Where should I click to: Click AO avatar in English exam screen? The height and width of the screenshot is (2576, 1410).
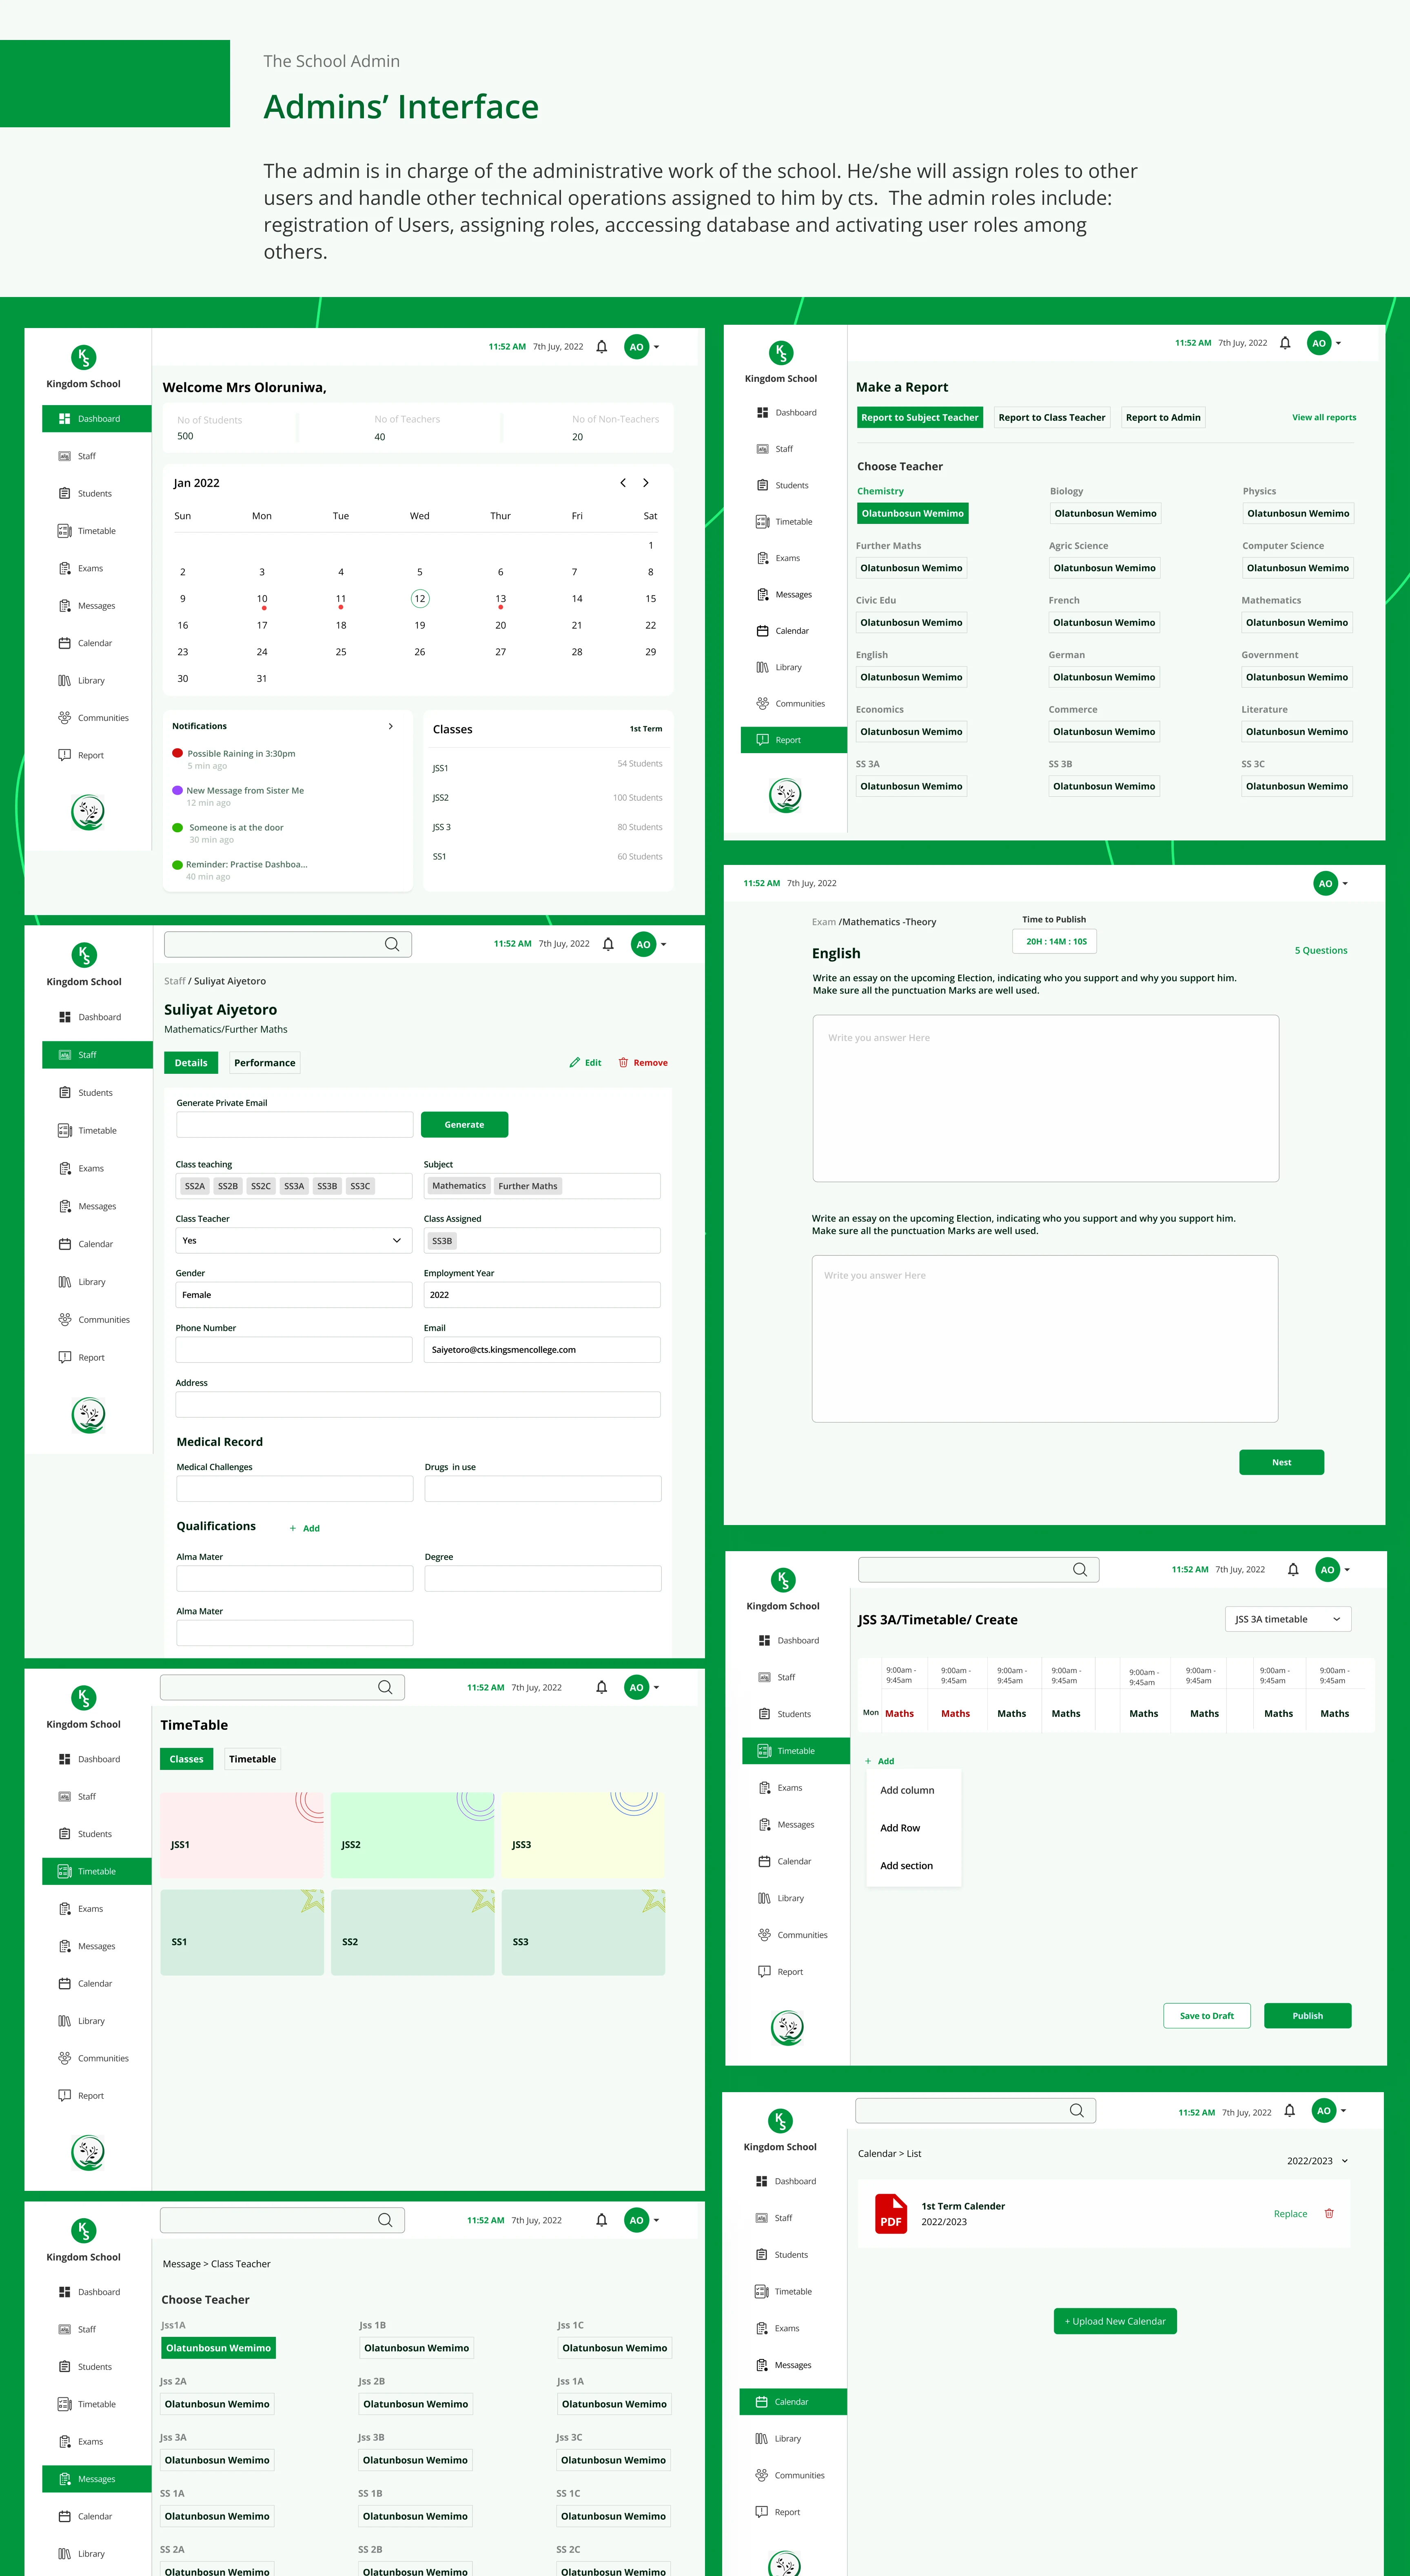[1325, 884]
